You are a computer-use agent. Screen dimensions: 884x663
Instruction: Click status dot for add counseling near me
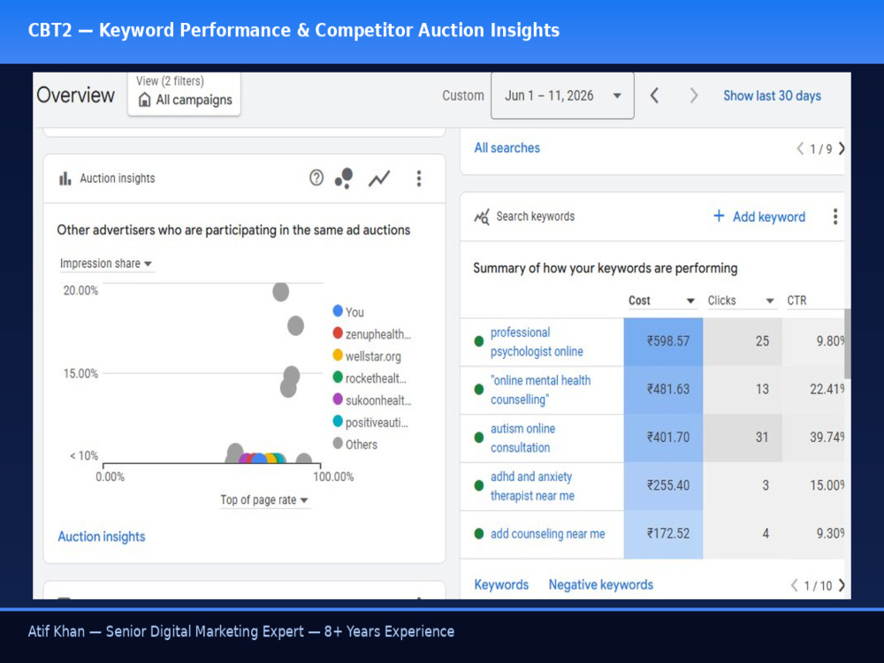tap(478, 534)
